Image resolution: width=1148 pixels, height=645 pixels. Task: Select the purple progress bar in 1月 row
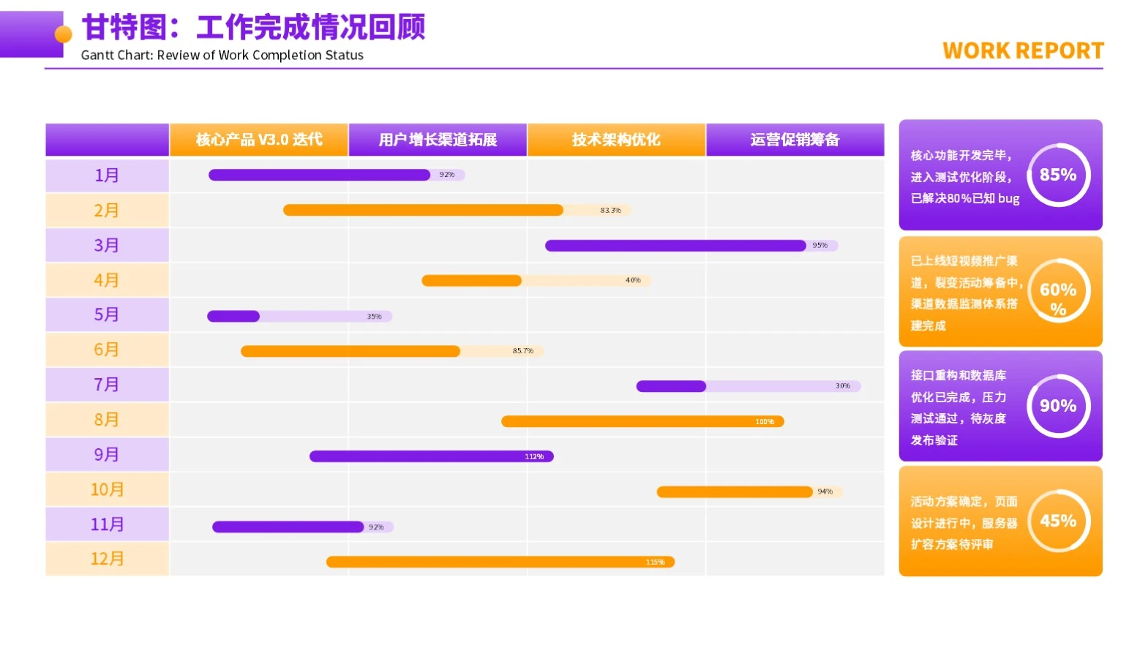(319, 175)
